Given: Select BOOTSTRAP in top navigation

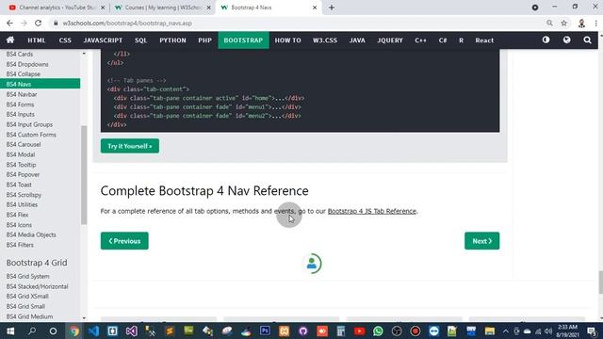Looking at the screenshot, I should coord(243,40).
